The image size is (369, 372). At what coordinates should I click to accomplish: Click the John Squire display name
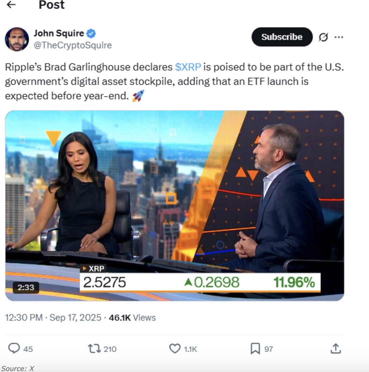pyautogui.click(x=59, y=33)
